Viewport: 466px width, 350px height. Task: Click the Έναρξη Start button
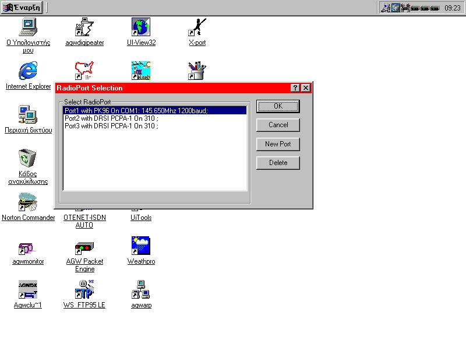(22, 8)
